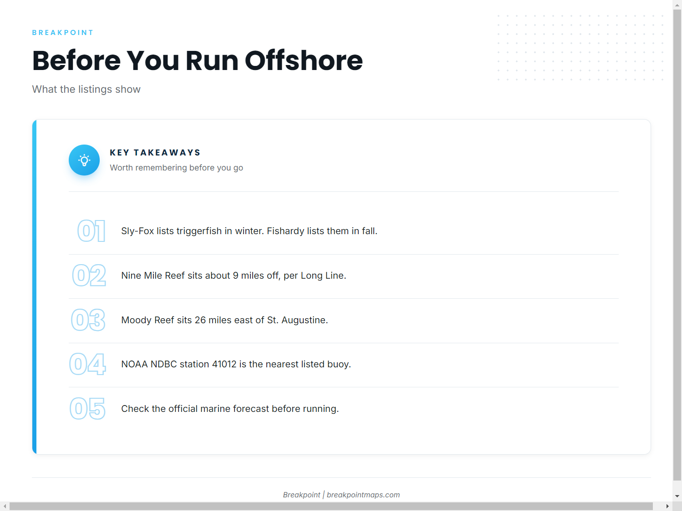Select the outlined 05 number graphic
This screenshot has width=682, height=511.
[87, 409]
